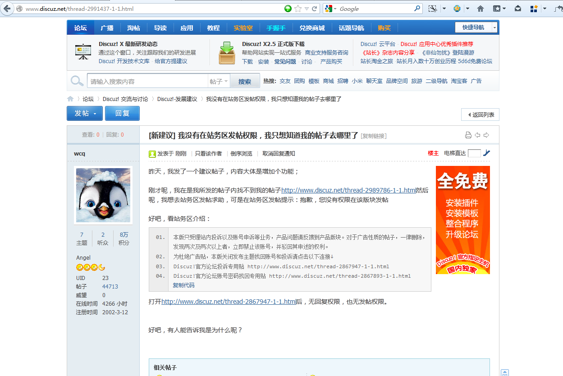
Task: Click the star badge toolbar icon
Action: pyautogui.click(x=457, y=9)
